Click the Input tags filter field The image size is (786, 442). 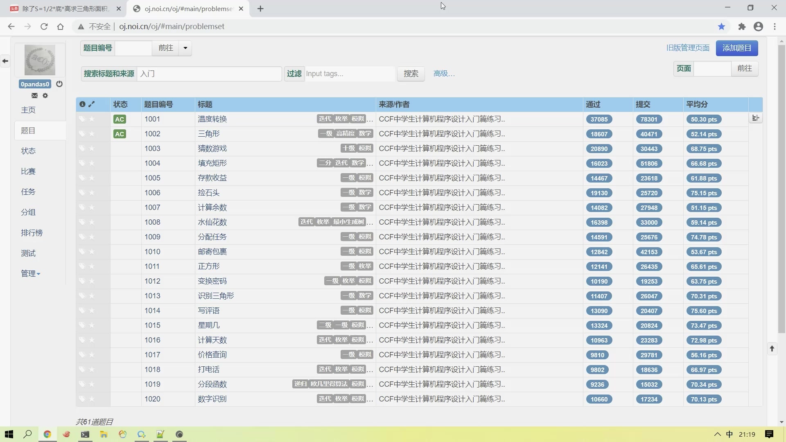point(349,74)
